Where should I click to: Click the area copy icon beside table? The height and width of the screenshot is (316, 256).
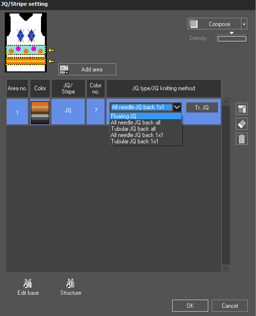tap(242, 109)
